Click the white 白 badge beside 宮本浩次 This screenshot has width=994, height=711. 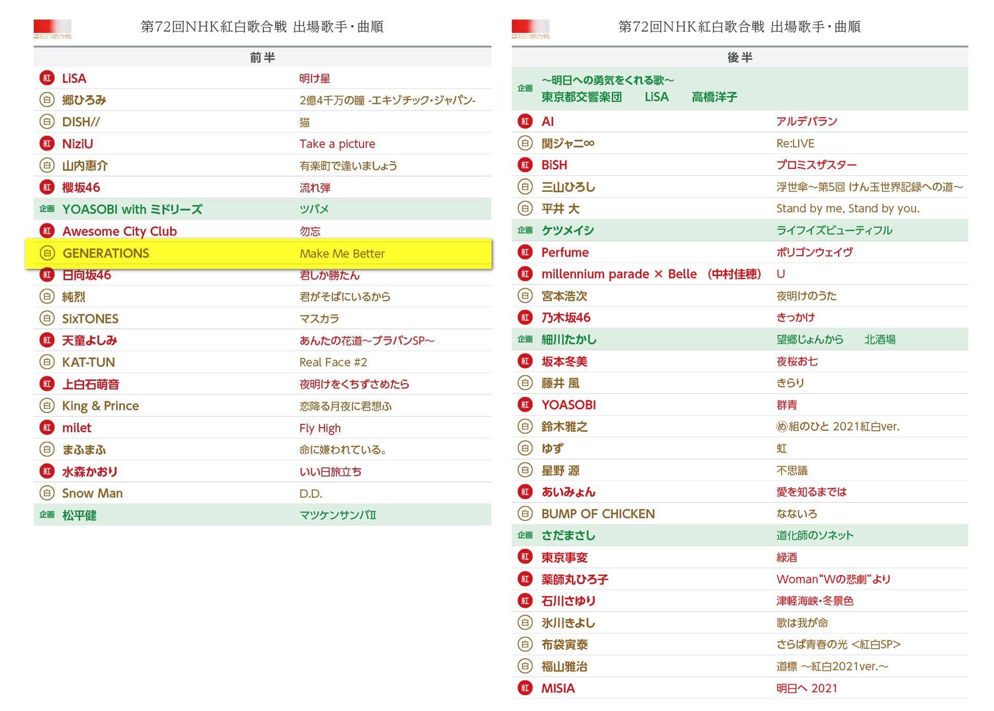coord(525,296)
